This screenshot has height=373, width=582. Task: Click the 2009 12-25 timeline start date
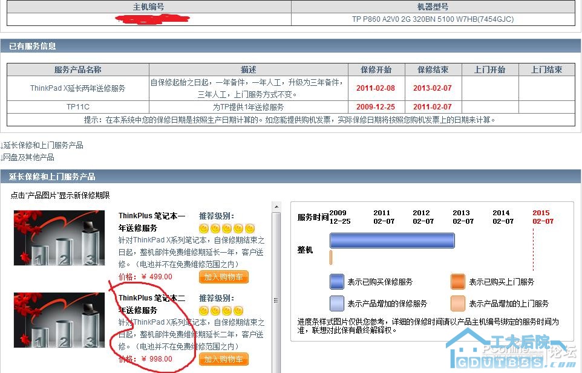pyautogui.click(x=339, y=217)
